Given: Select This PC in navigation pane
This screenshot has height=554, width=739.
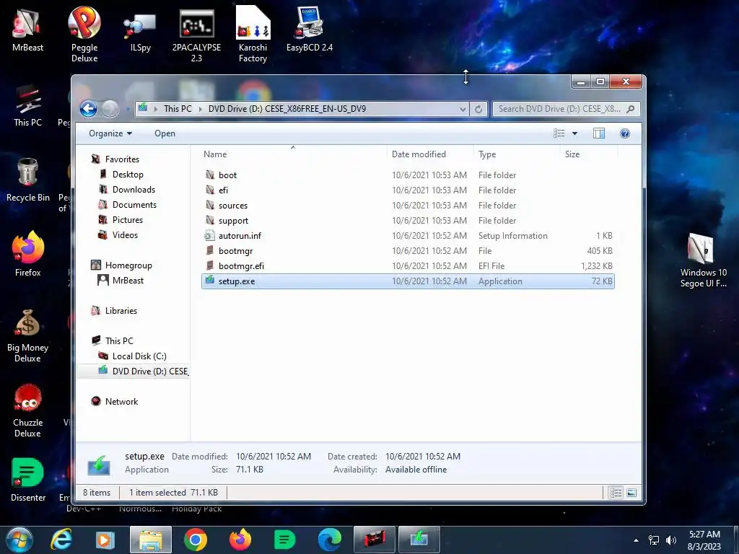Looking at the screenshot, I should tap(113, 340).
